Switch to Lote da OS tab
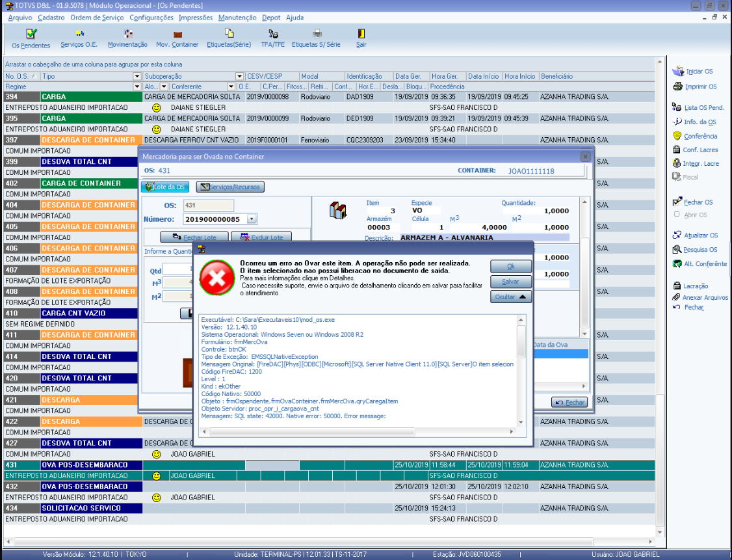This screenshot has width=732, height=560. point(165,187)
